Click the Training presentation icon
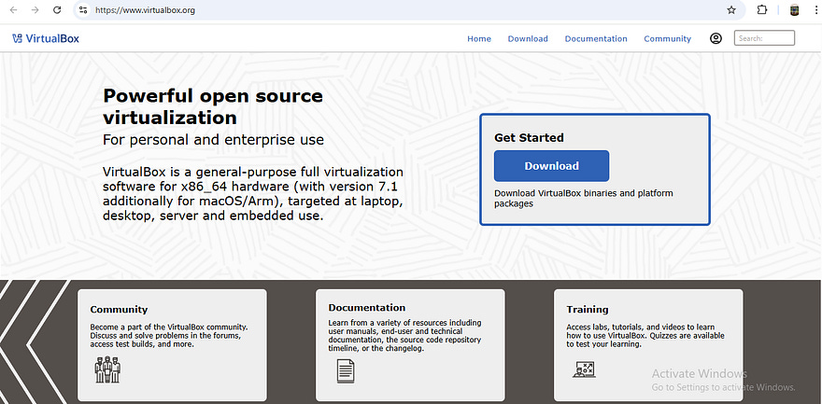The height and width of the screenshot is (404, 822). 584,369
